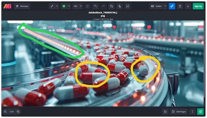
Task: Click the Sign Up button
Action: click(198, 6)
